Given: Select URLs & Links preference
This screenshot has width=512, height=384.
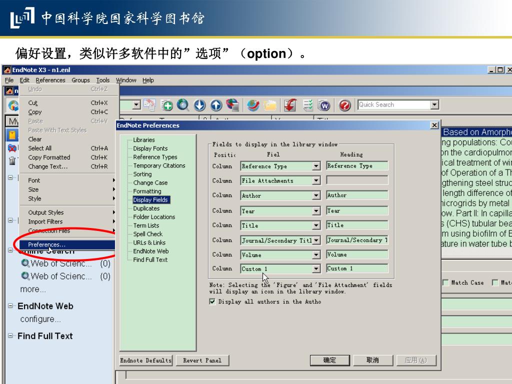Looking at the screenshot, I should pos(149,242).
